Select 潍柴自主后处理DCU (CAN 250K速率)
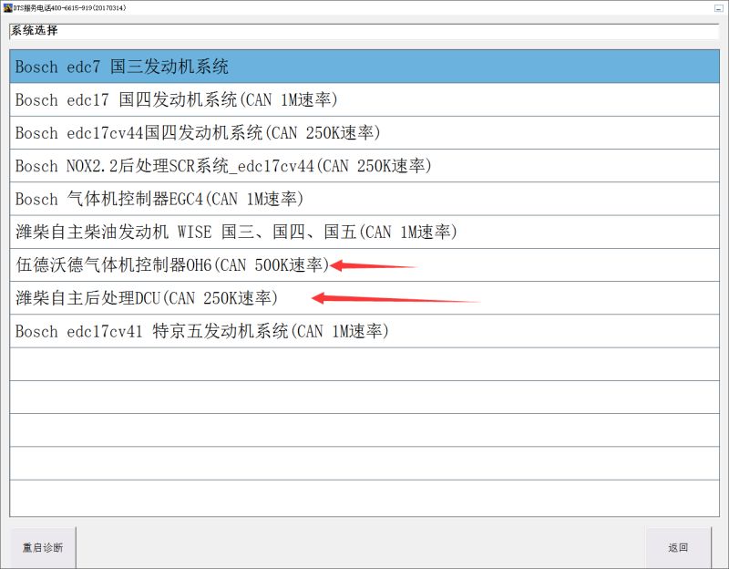This screenshot has height=569, width=729. click(x=364, y=298)
